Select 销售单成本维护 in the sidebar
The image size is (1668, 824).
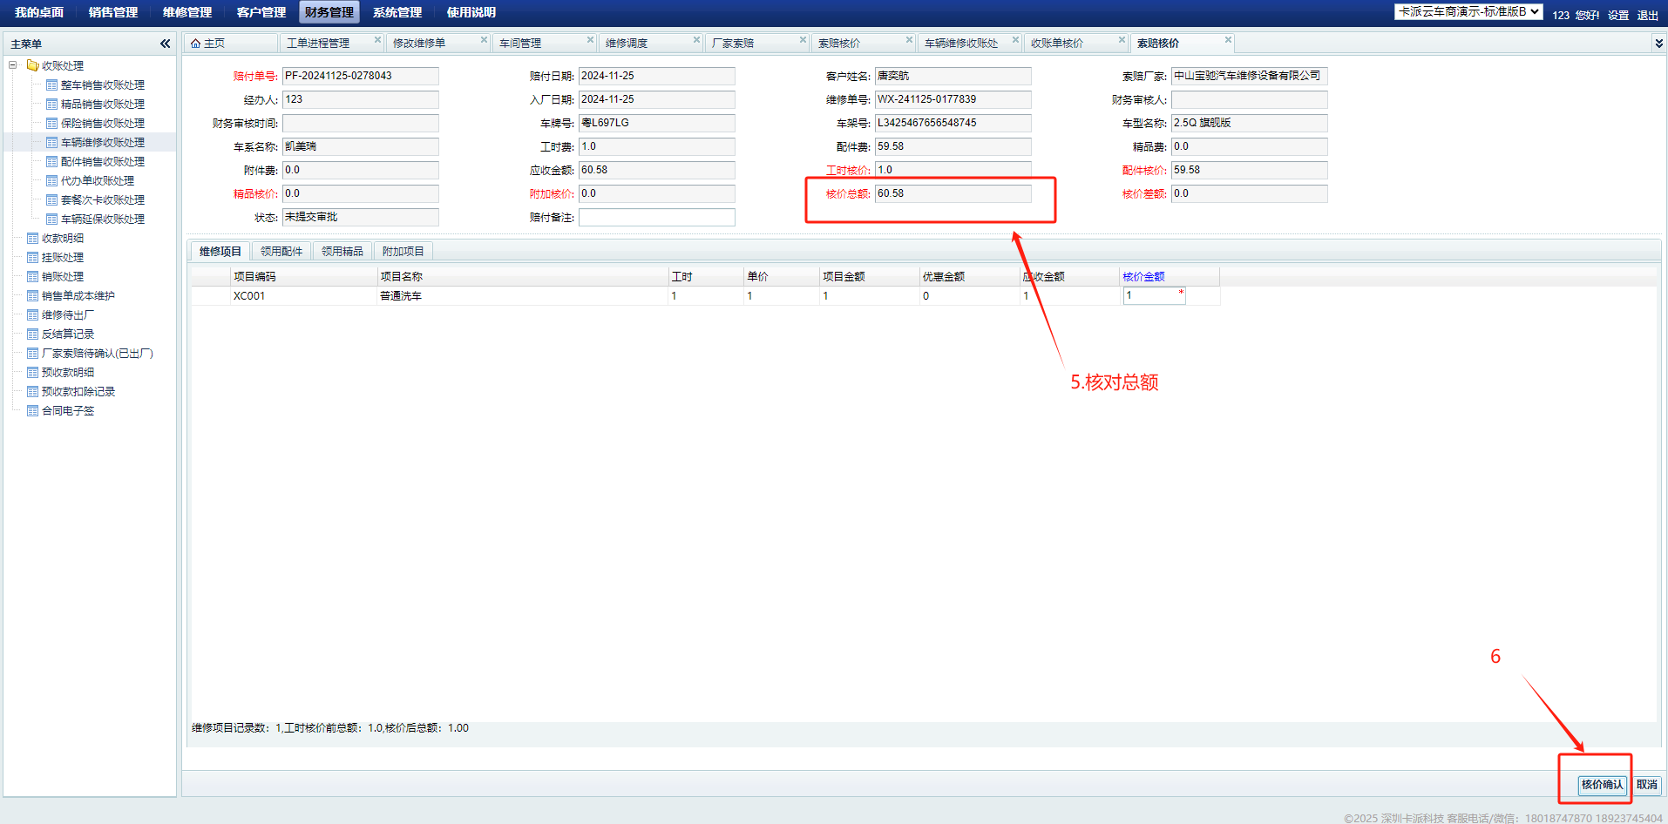pos(78,296)
